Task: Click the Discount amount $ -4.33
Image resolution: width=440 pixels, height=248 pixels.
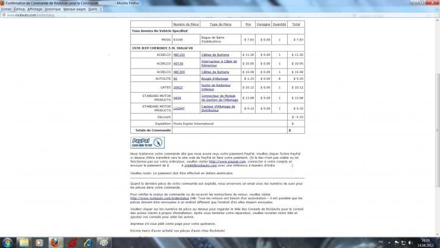Action: [297, 117]
